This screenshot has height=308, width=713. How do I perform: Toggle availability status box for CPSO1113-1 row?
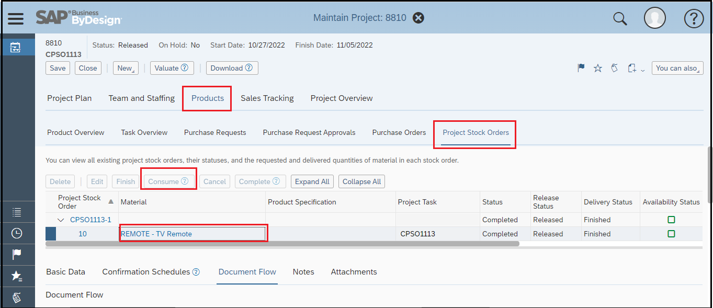tap(671, 220)
